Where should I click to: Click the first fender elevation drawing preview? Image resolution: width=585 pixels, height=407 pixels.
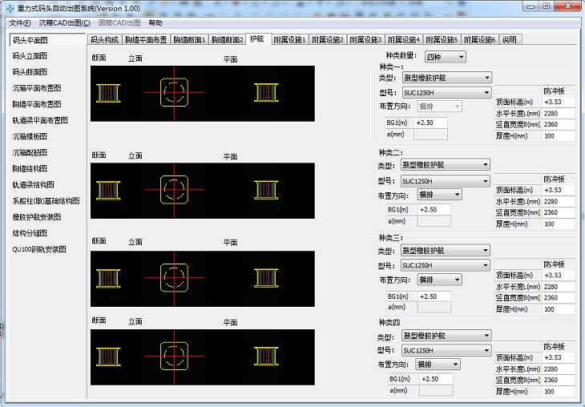pos(203,94)
